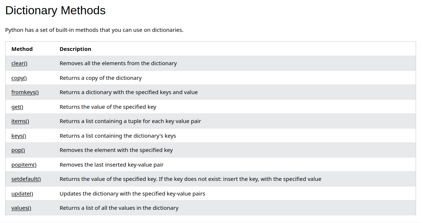Click description 'Removes the last inserted key-value pair'
This screenshot has width=423, height=223.
point(112,165)
